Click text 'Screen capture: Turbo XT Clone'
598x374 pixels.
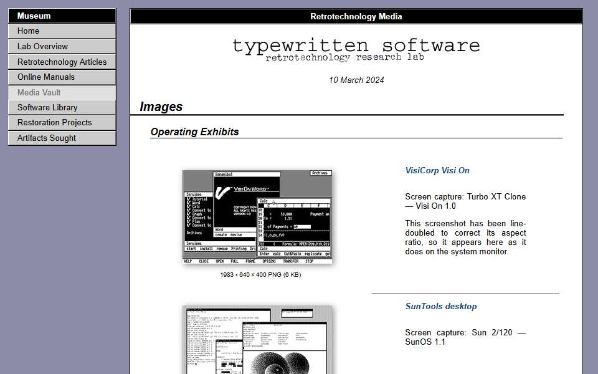pos(465,197)
